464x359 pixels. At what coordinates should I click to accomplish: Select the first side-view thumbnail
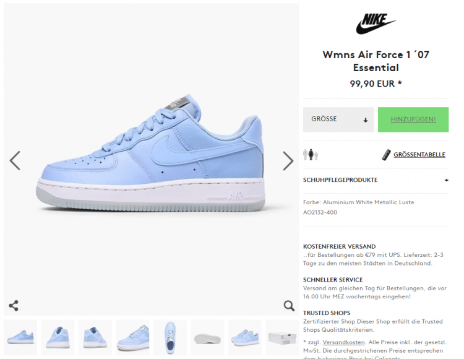coord(20,337)
